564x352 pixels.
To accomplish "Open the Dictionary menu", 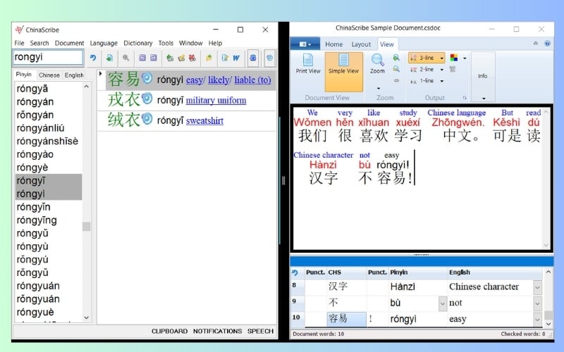I will click(x=137, y=43).
